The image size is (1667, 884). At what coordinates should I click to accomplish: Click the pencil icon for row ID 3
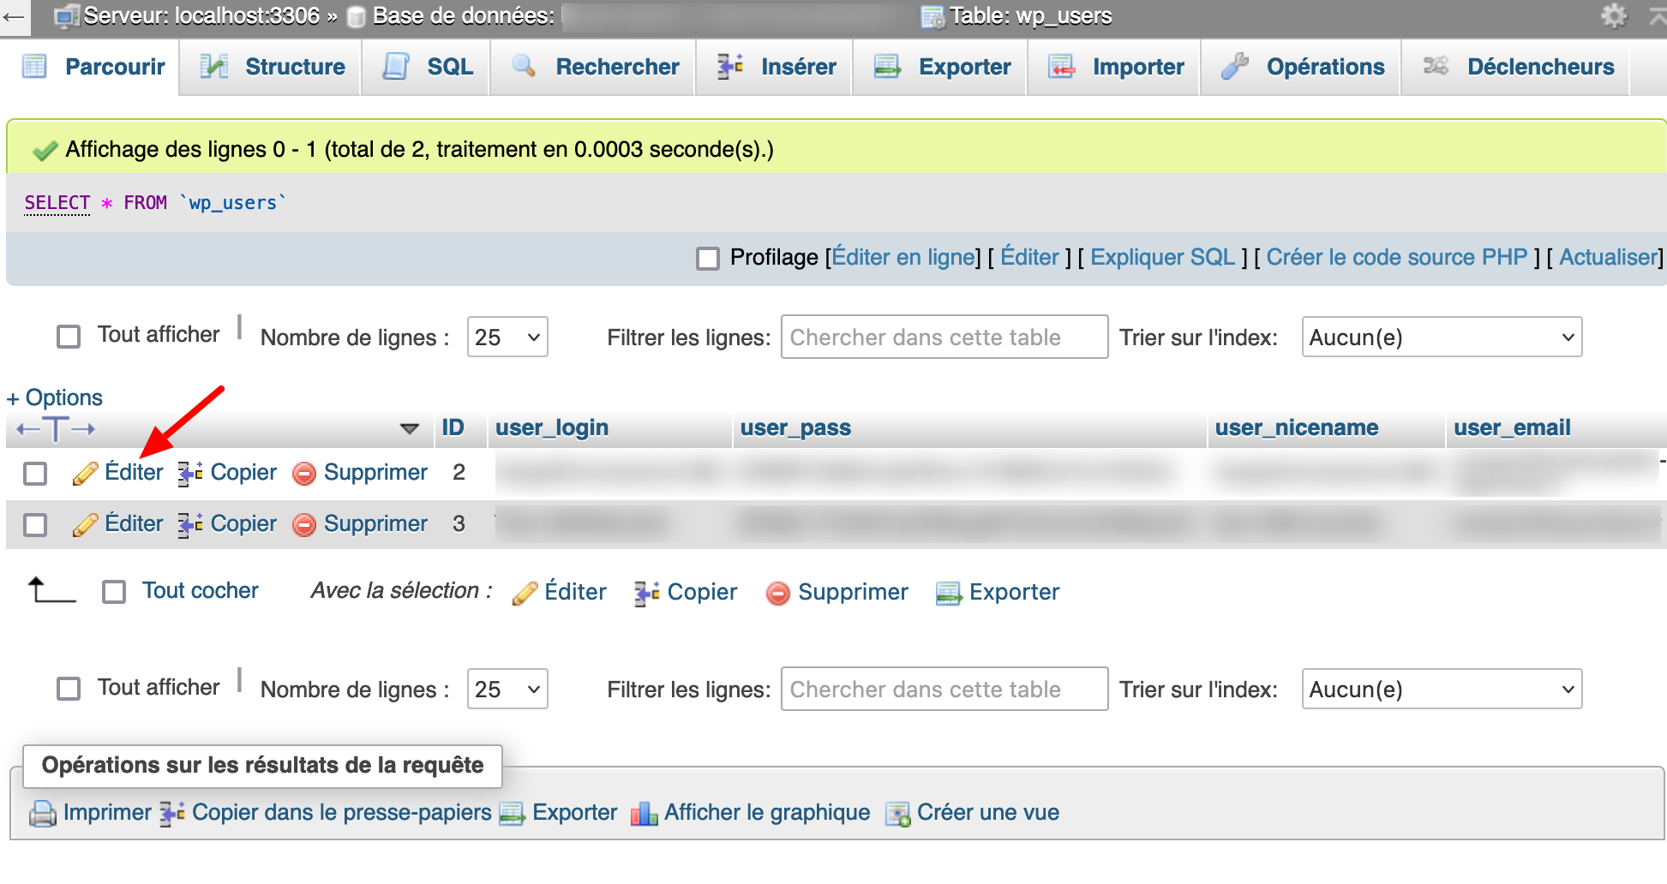tap(85, 524)
